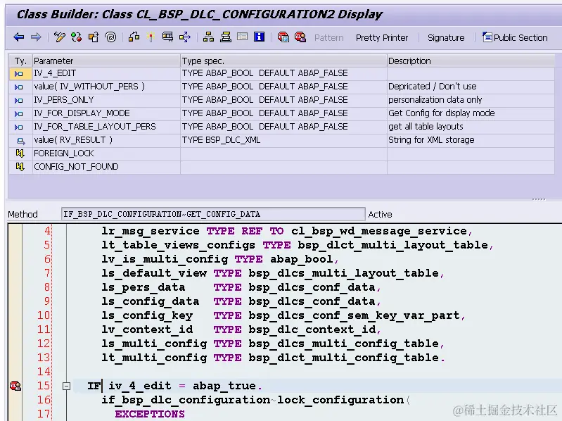The width and height of the screenshot is (562, 421).
Task: Select the value( RV_RESULT ) parameter cell
Action: [106, 140]
